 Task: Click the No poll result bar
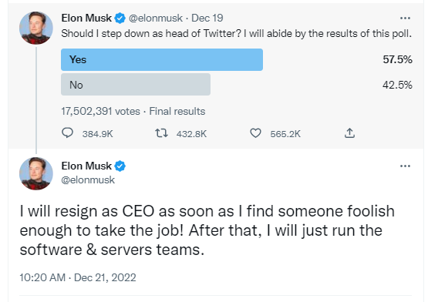pyautogui.click(x=136, y=85)
